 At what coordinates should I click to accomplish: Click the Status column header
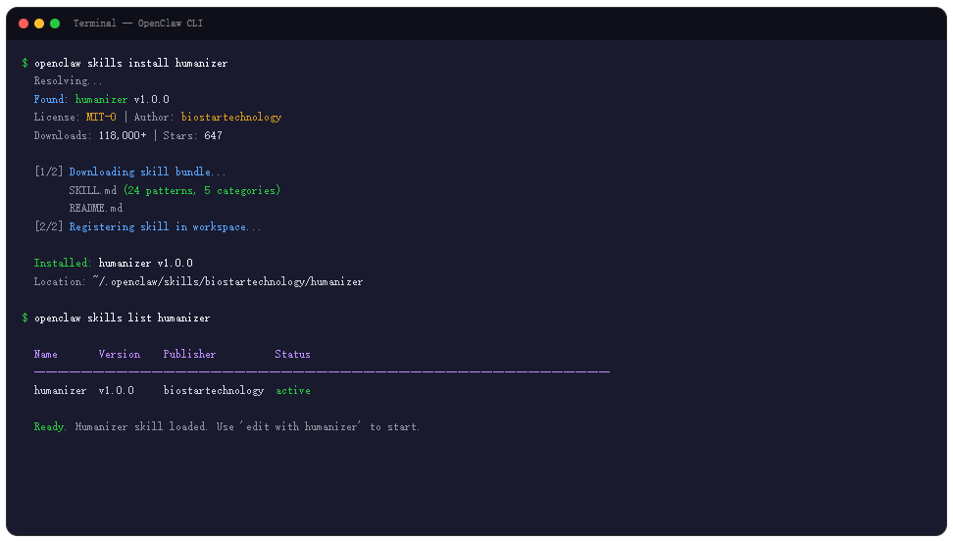(292, 354)
